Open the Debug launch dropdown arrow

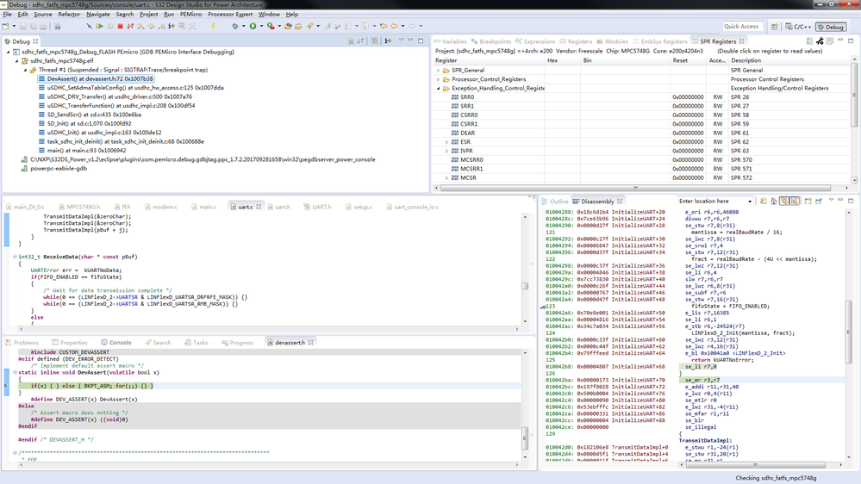[x=243, y=26]
